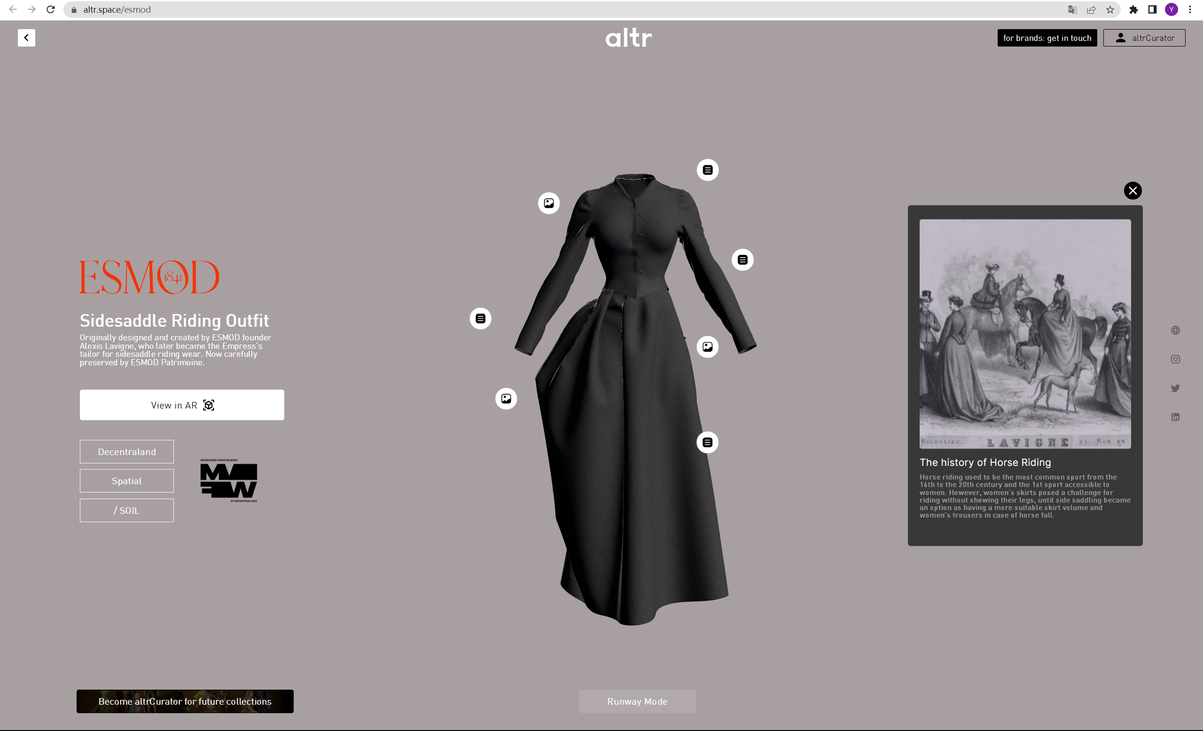Click 'for brands: get in touch'
The width and height of the screenshot is (1203, 731).
1047,38
